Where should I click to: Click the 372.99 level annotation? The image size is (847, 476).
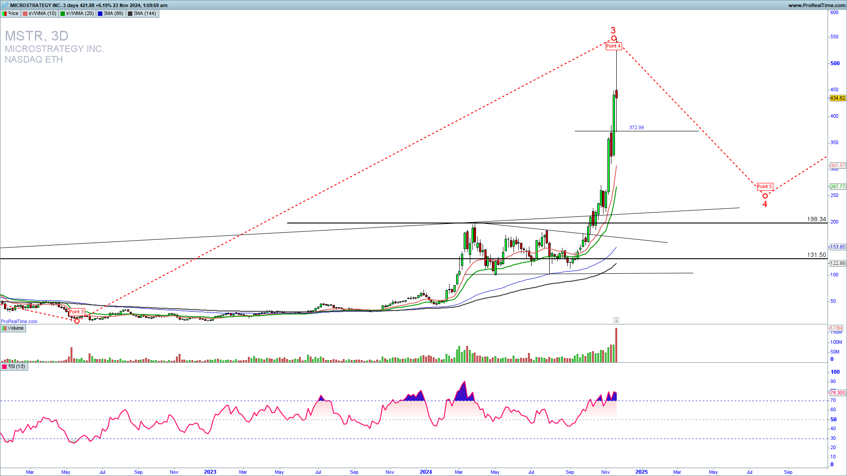coord(636,128)
